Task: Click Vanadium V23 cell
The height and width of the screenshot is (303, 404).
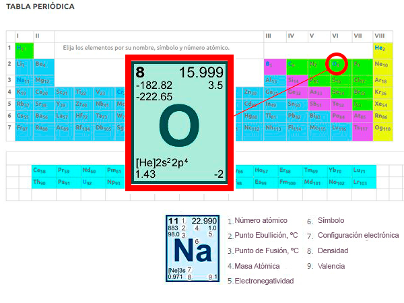Action: pos(104,93)
